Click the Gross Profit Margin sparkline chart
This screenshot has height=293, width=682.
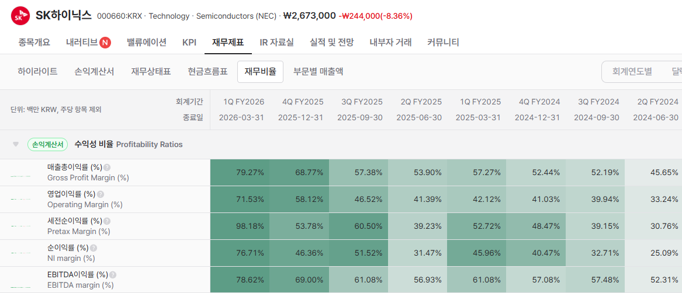(x=21, y=176)
